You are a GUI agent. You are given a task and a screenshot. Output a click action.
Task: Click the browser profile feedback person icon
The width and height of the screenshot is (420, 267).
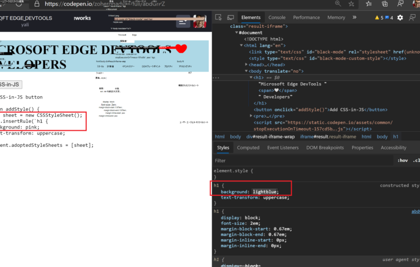click(x=400, y=4)
